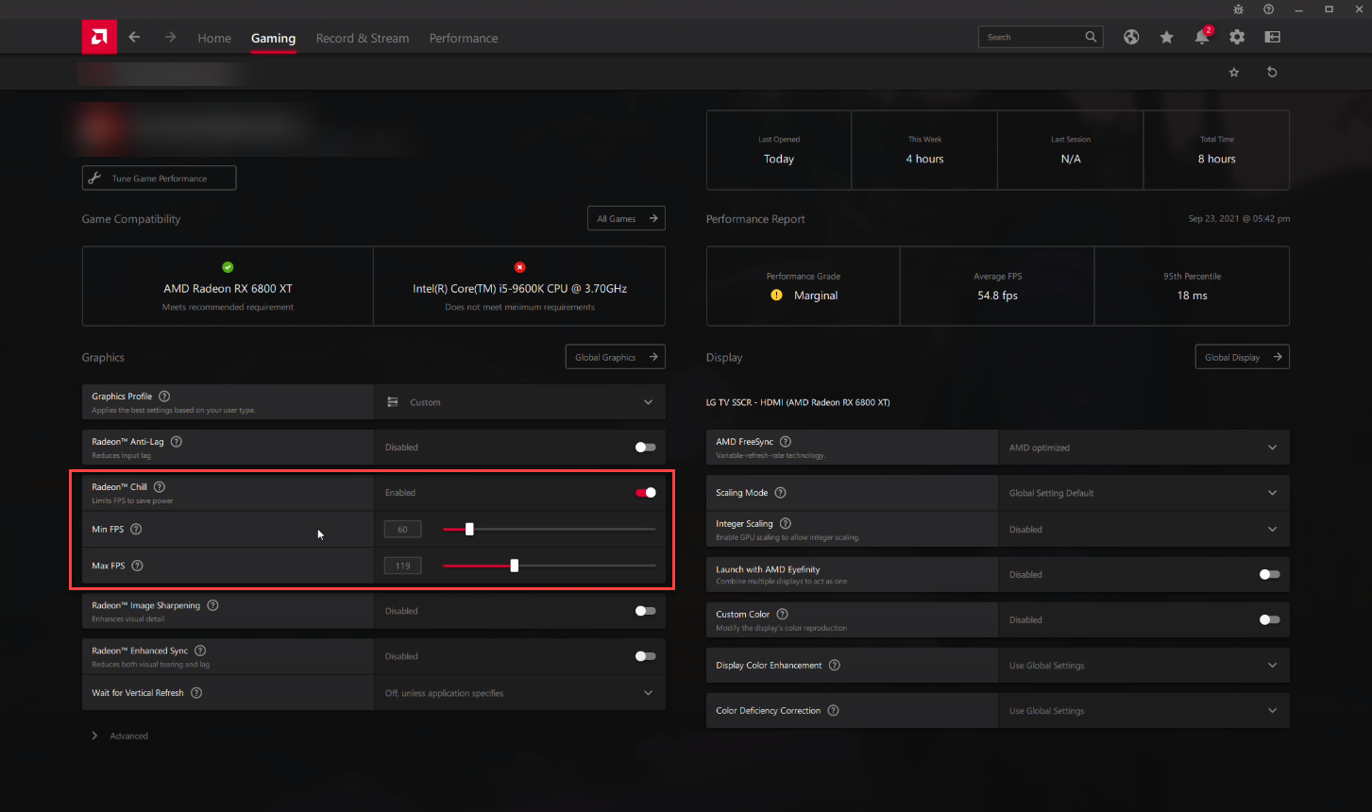Adjust the Max FPS slider handle
The width and height of the screenshot is (1372, 812).
(x=515, y=566)
